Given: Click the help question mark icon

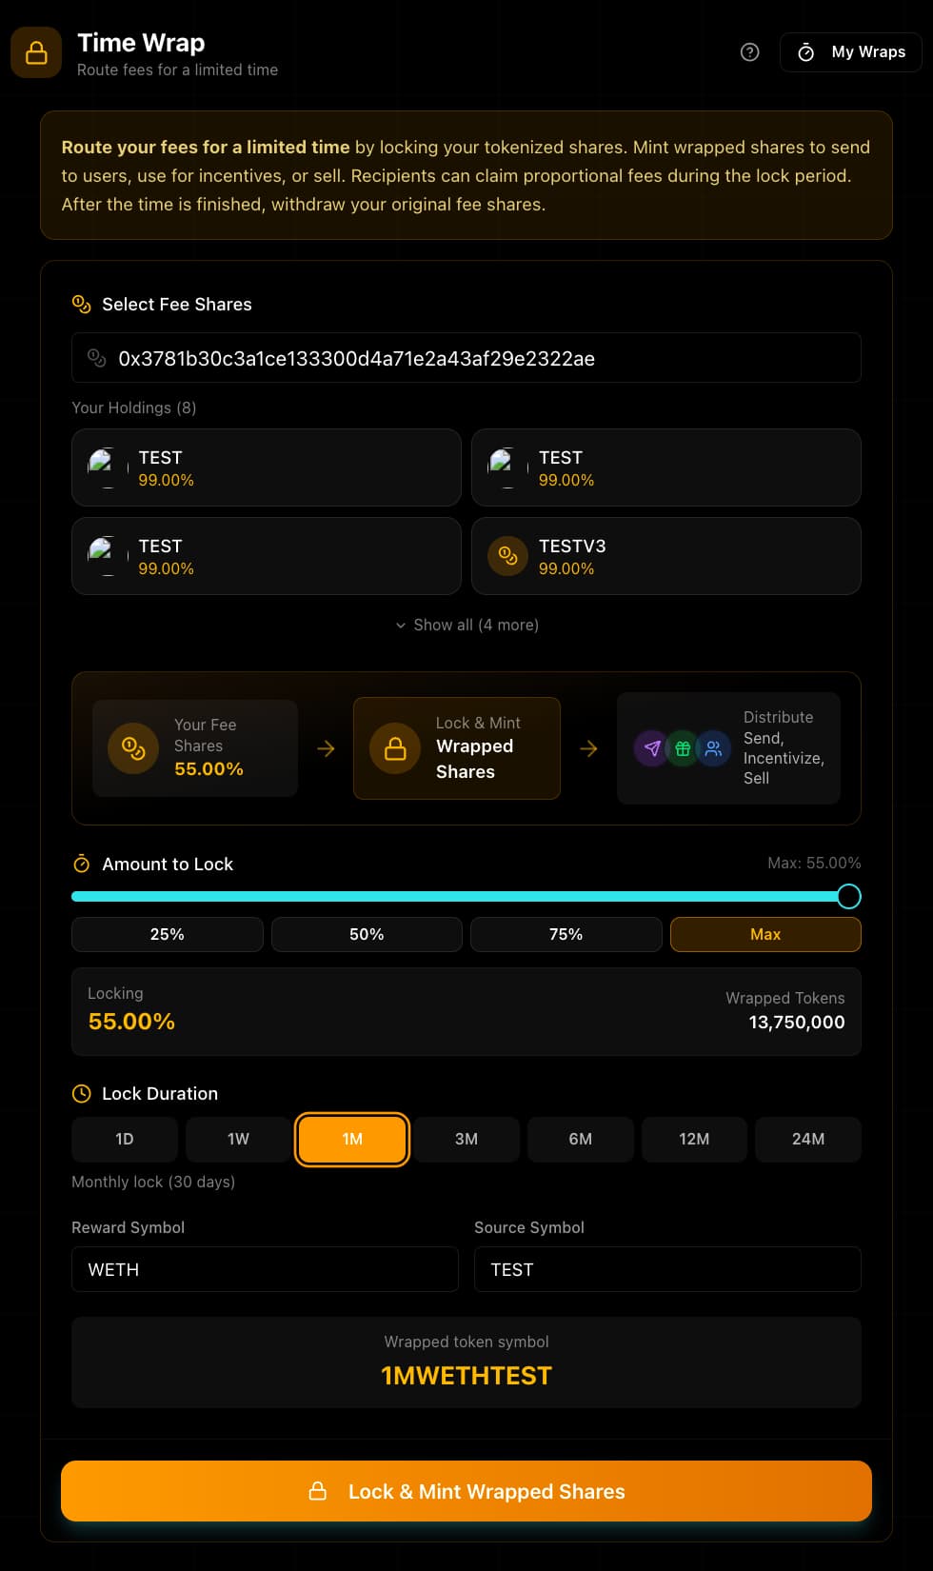Looking at the screenshot, I should click(750, 52).
